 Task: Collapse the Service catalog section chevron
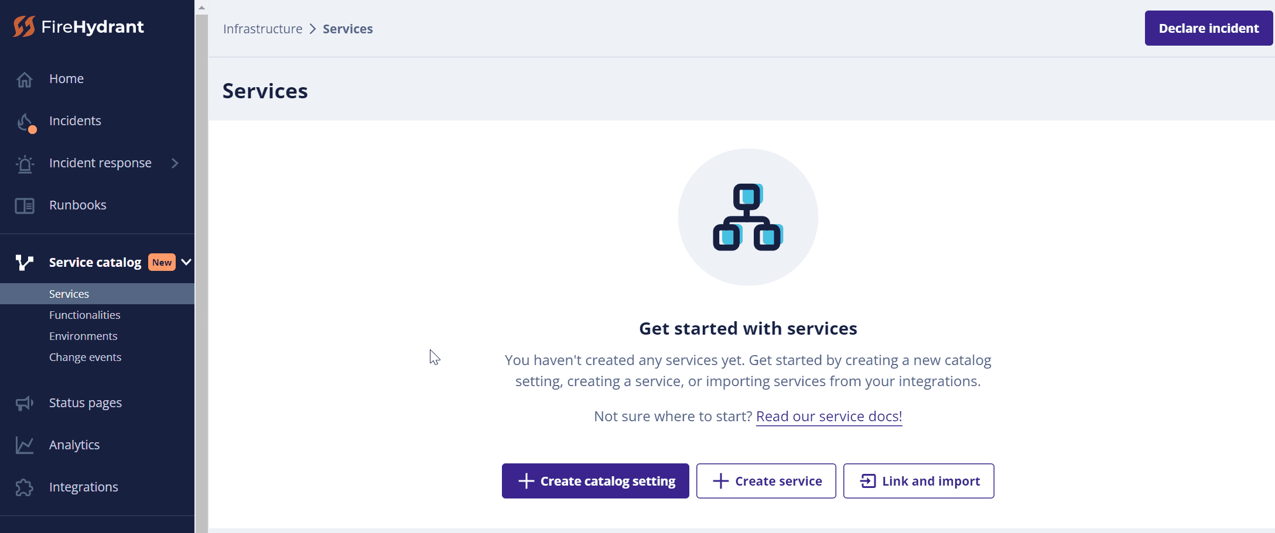186,262
